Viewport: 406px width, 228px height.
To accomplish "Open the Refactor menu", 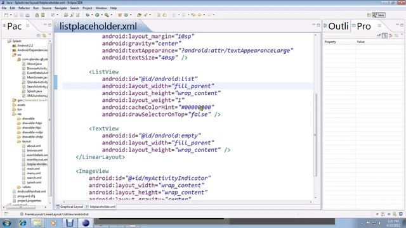I will pos(24,8).
